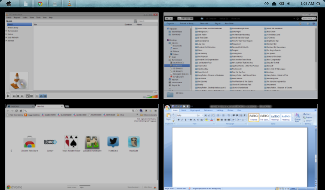Select Media Library in VLC sidebar
Screen dimensions: 325x190
[13, 28]
